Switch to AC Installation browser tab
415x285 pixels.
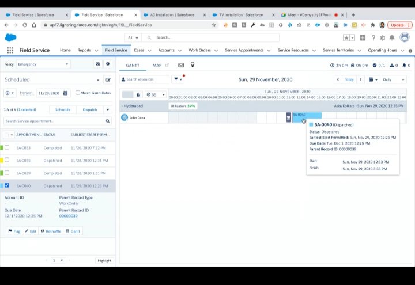click(172, 15)
